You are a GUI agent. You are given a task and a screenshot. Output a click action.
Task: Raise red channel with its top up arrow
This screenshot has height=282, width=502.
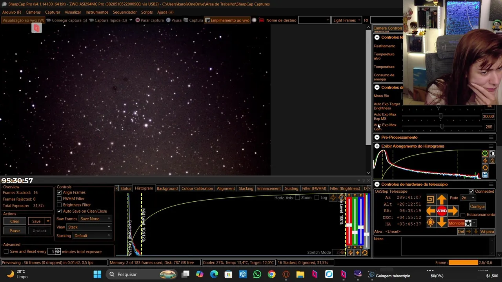coord(349,195)
